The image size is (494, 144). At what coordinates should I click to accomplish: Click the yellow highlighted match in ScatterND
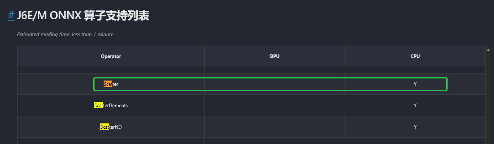tap(104, 127)
